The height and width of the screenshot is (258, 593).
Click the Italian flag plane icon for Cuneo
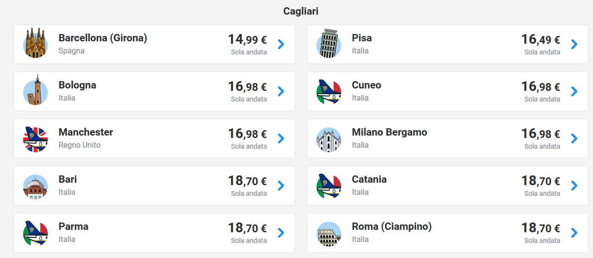click(x=329, y=91)
